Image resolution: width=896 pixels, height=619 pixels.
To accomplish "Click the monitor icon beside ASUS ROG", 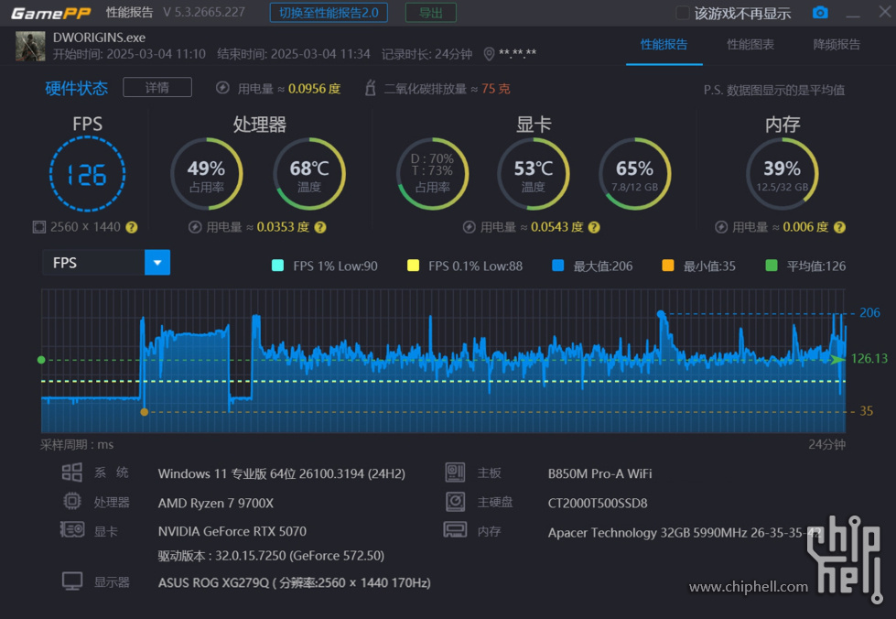I will point(72,581).
